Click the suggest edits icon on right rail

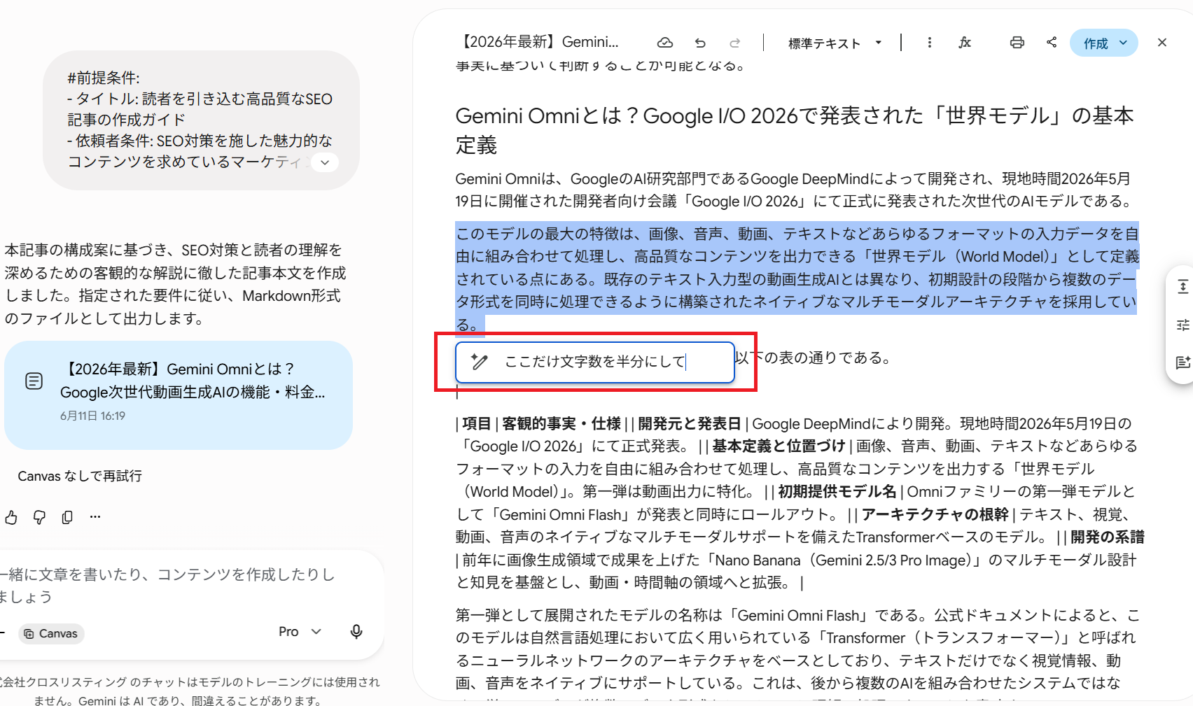pyautogui.click(x=1182, y=362)
